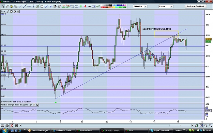Open Price panel wrench settings
Viewport: 213px width, 133px height.
[8, 11]
